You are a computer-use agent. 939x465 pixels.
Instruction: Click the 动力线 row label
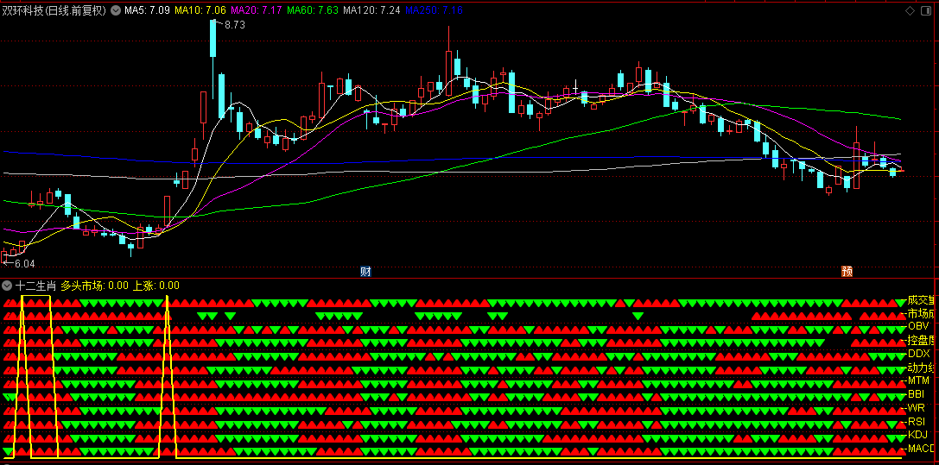(921, 367)
